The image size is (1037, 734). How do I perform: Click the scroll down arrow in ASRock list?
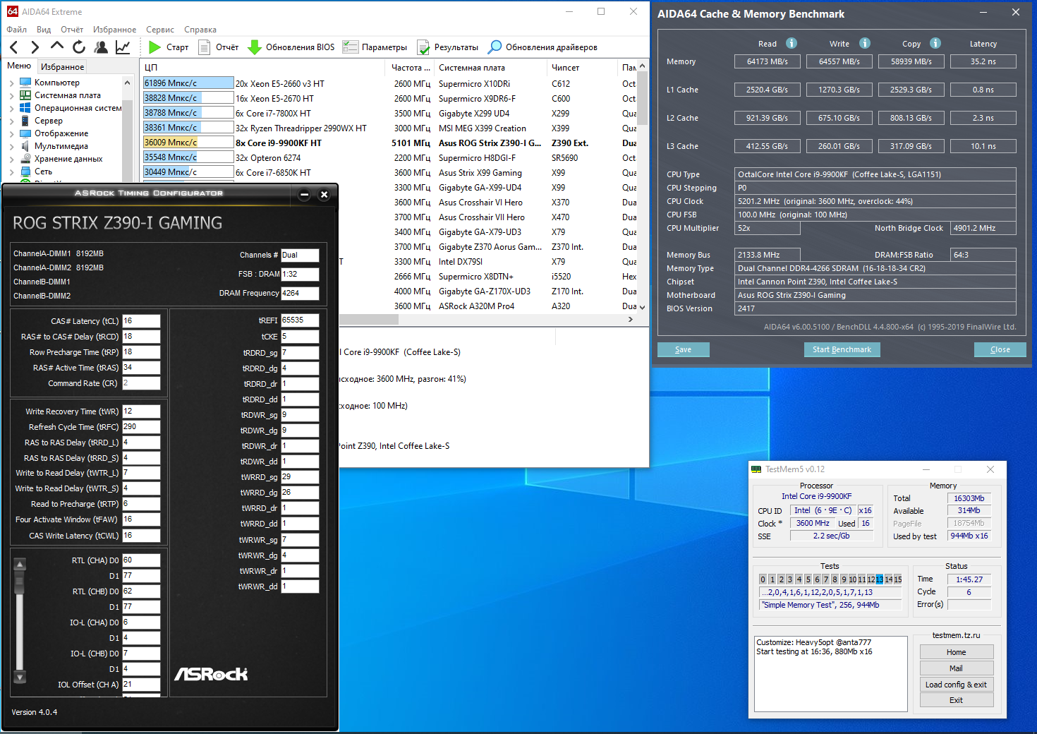click(x=20, y=678)
